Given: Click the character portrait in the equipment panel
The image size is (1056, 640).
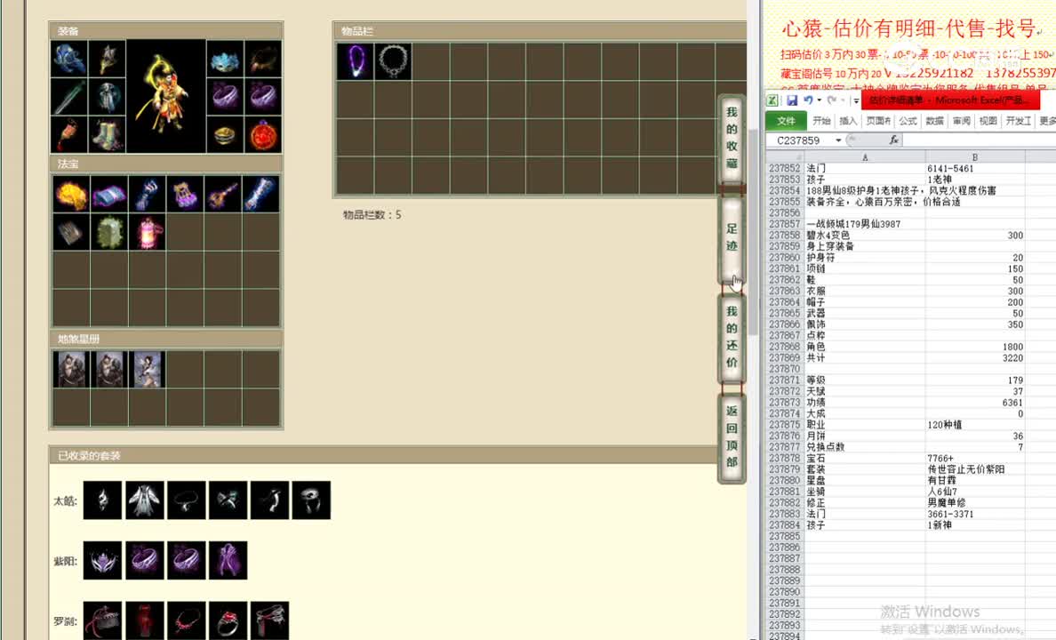Looking at the screenshot, I should tap(165, 96).
